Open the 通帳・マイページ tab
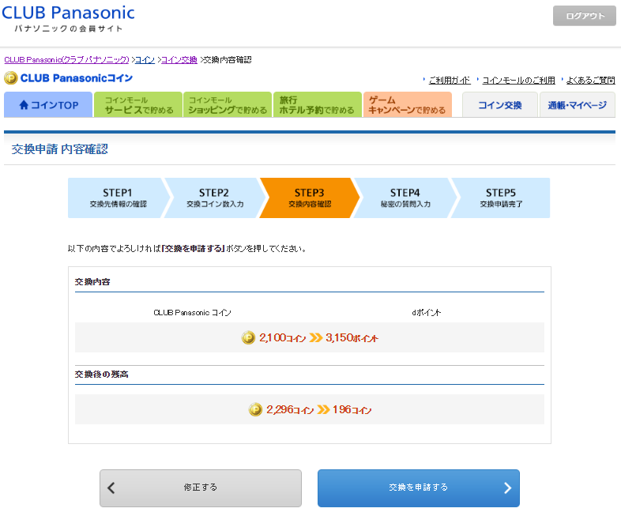 tap(577, 104)
